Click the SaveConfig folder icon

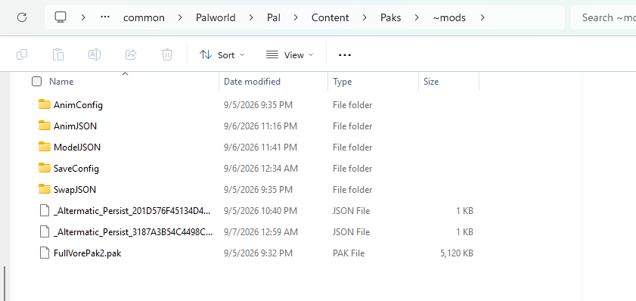(45, 168)
